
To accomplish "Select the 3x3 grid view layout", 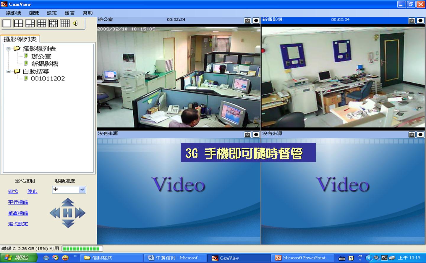I will [42, 23].
